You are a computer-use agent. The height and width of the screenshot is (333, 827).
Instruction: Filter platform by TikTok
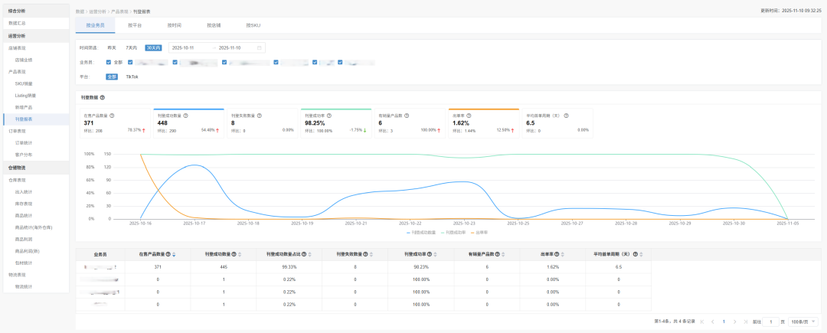tap(132, 77)
